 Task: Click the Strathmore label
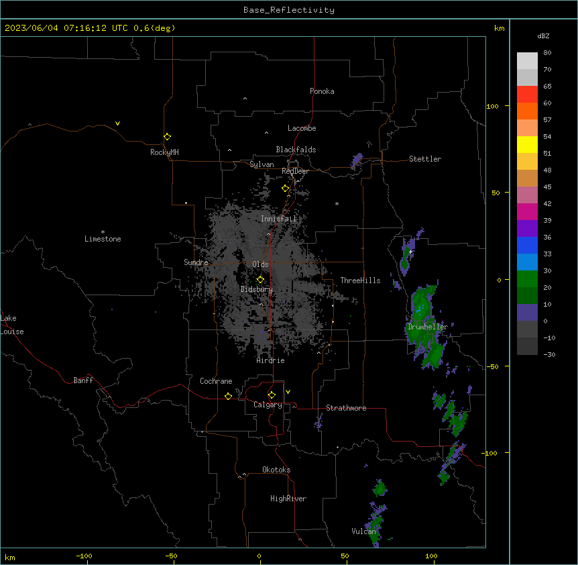(x=346, y=408)
